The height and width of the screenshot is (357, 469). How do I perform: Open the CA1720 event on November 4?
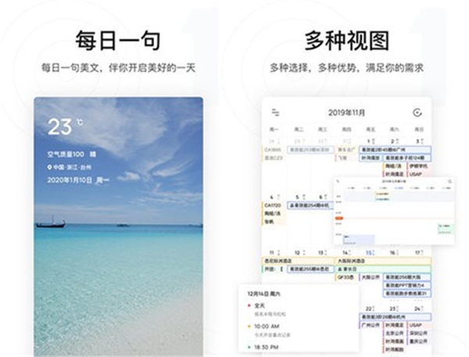(x=274, y=205)
